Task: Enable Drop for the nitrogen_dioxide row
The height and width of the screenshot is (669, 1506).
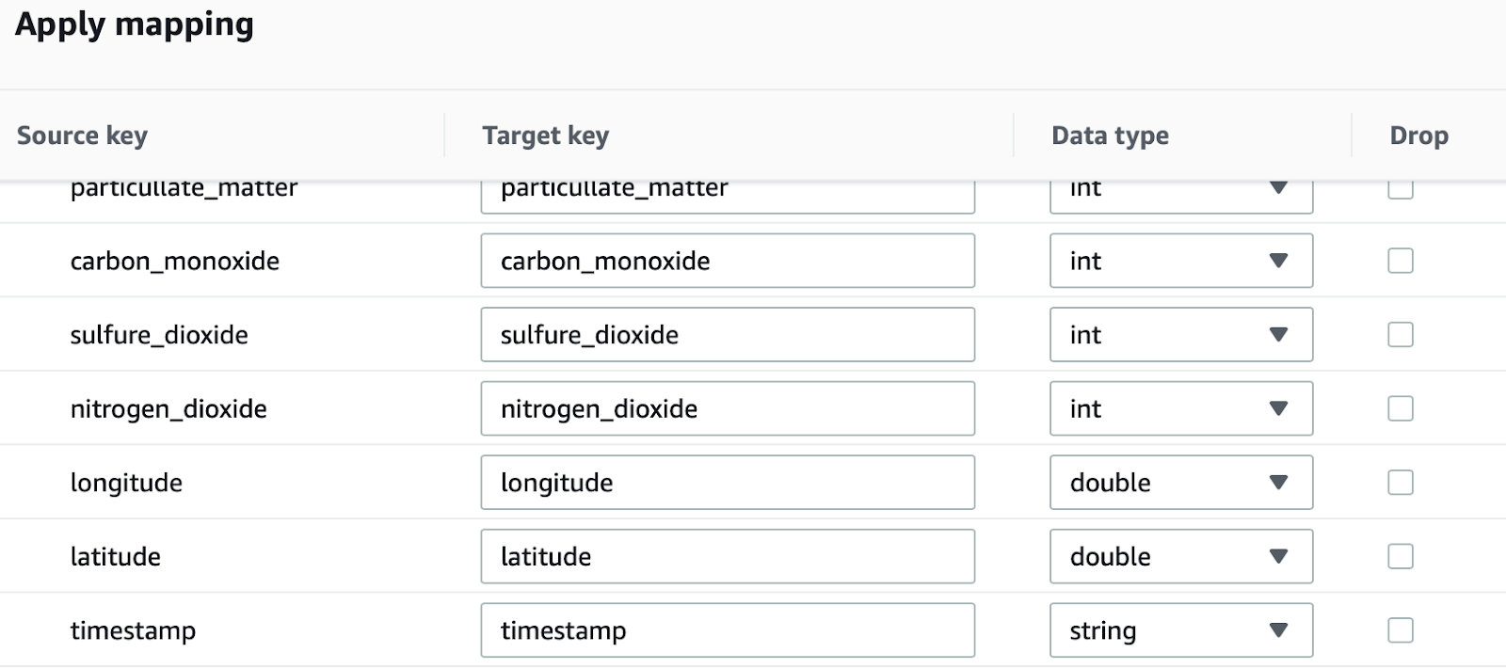Action: pos(1401,408)
